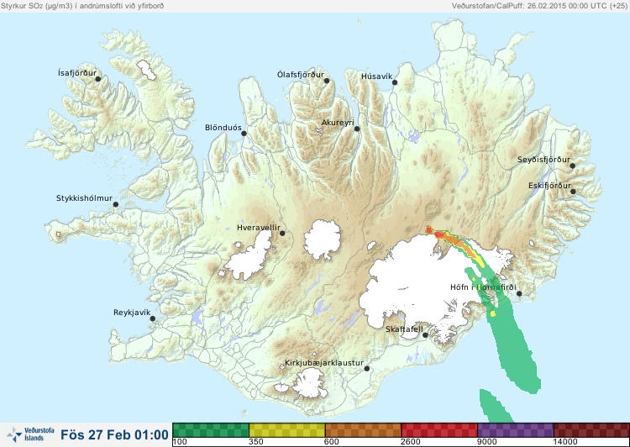Click the Reykjavík label
Viewport: 630px width, 447px height.
tap(132, 313)
